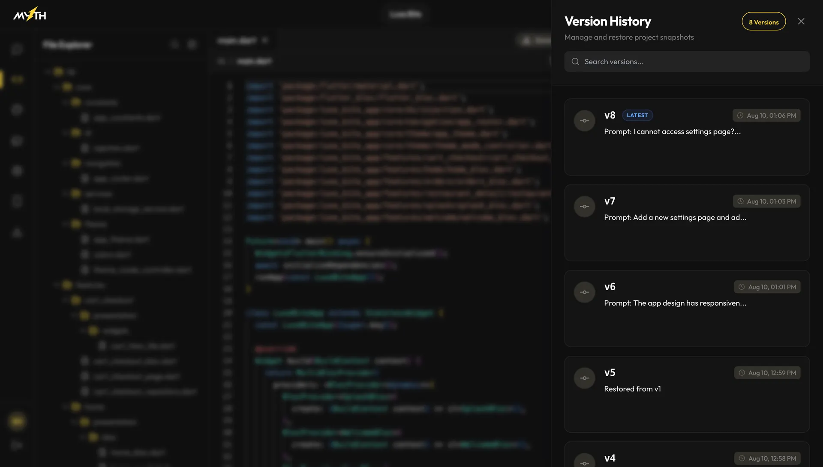Click the MYTH logo
This screenshot has width=823, height=467.
[30, 15]
